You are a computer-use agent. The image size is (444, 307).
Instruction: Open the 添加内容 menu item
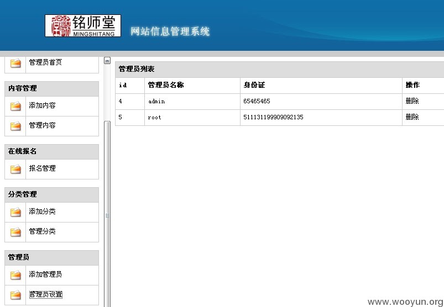[42, 105]
